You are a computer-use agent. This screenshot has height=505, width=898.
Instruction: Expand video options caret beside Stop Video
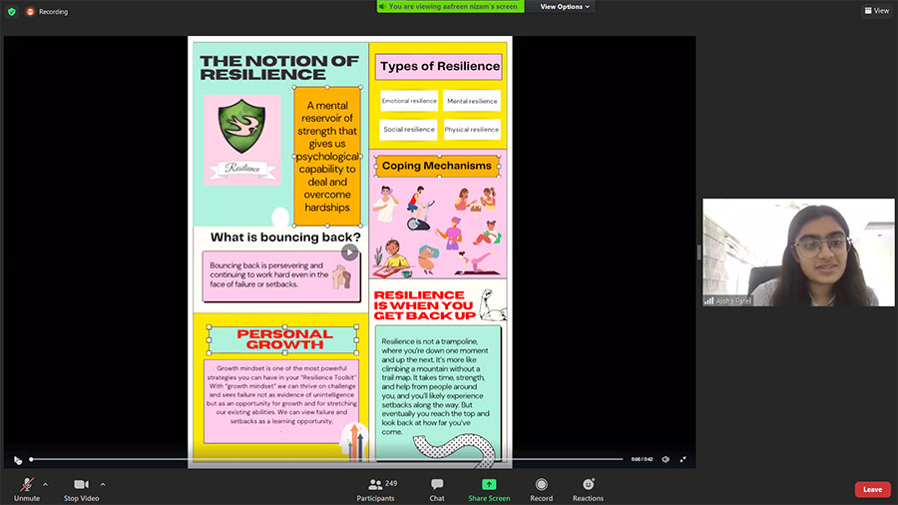[x=103, y=484]
